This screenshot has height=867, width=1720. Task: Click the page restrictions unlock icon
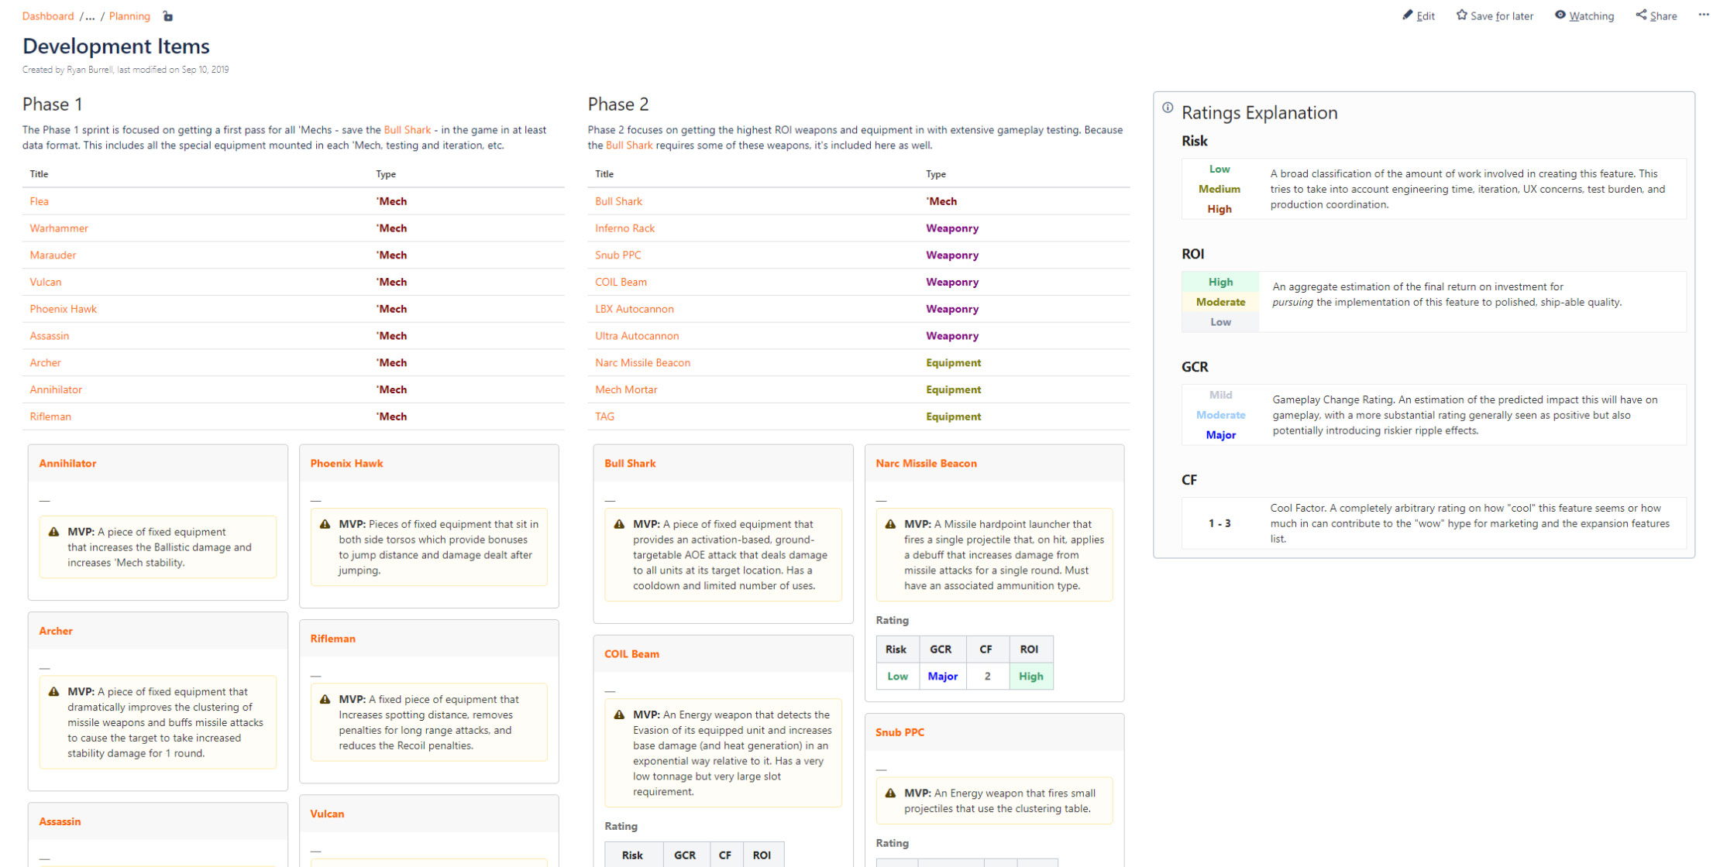pos(167,16)
